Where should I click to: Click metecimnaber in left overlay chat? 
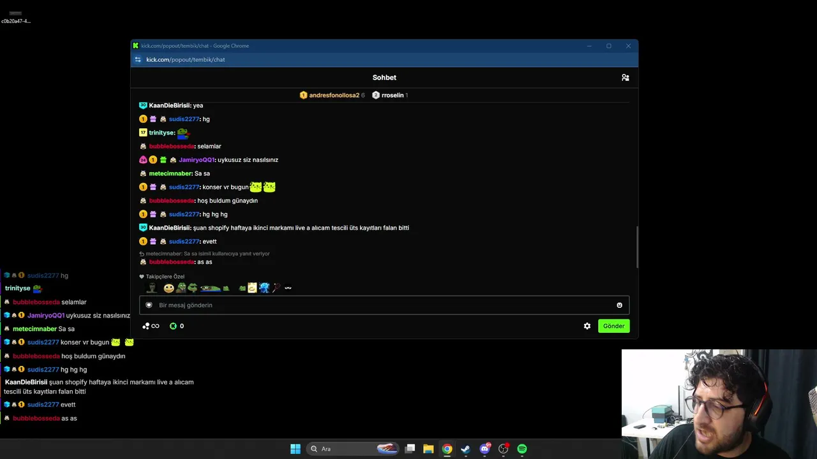(34, 329)
